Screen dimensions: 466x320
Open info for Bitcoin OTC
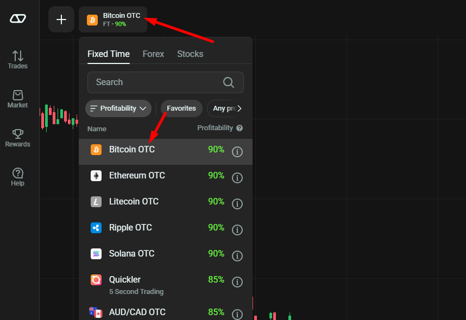click(x=237, y=152)
